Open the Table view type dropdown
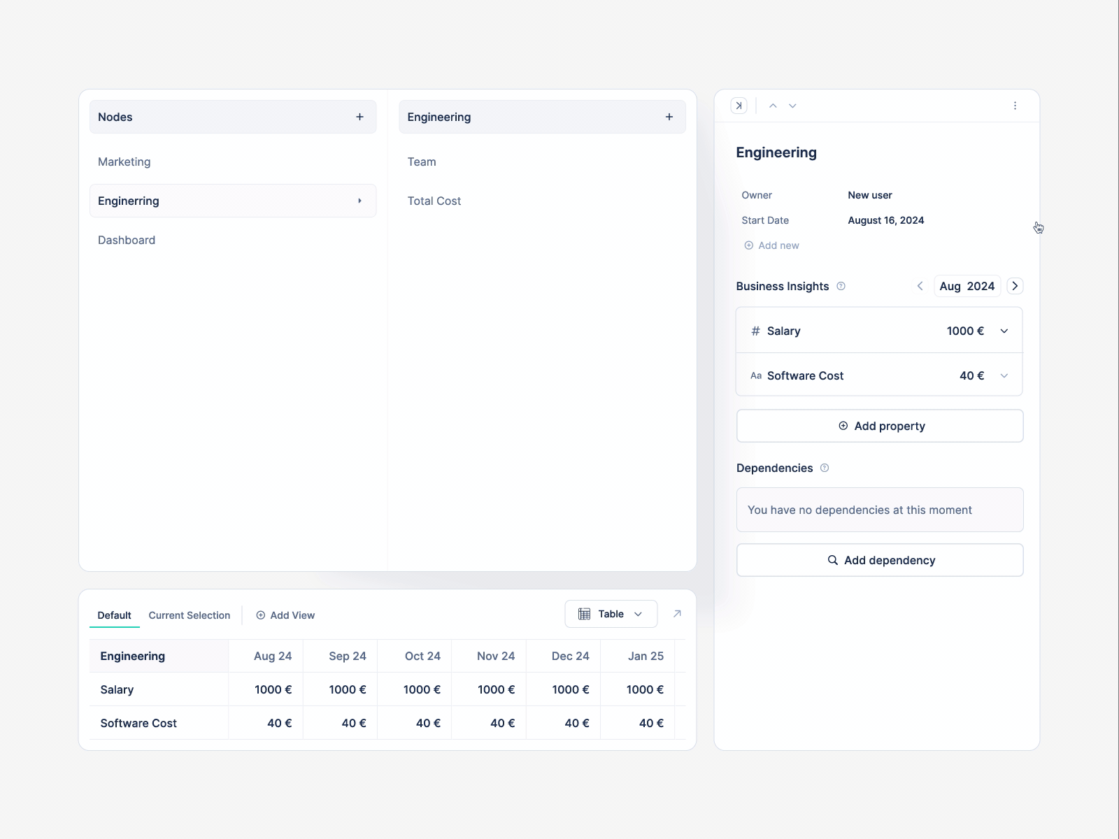Viewport: 1119px width, 839px height. pos(637,613)
